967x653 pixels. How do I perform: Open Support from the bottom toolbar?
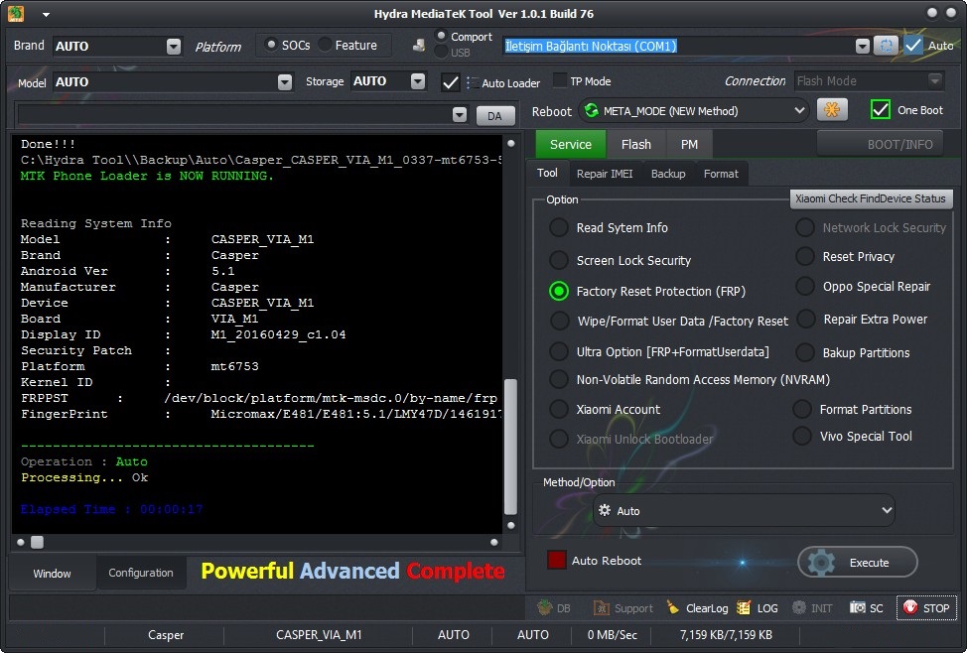(x=622, y=608)
